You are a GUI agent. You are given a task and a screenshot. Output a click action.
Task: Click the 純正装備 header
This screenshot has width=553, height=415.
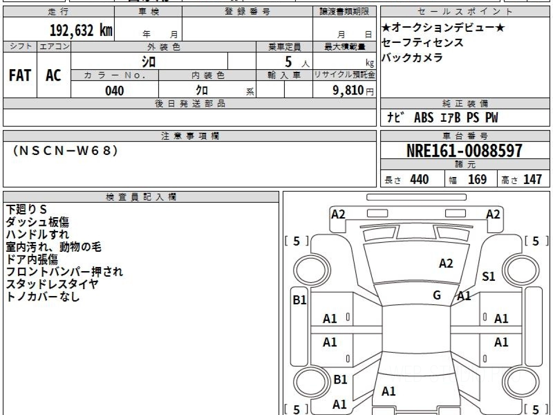[465, 104]
